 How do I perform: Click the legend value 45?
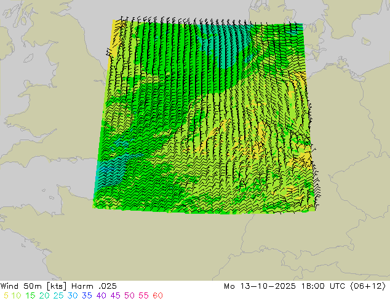pyautogui.click(x=115, y=295)
